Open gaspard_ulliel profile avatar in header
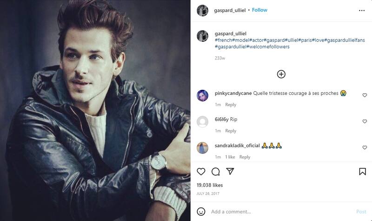372x221 pixels. 202,10
